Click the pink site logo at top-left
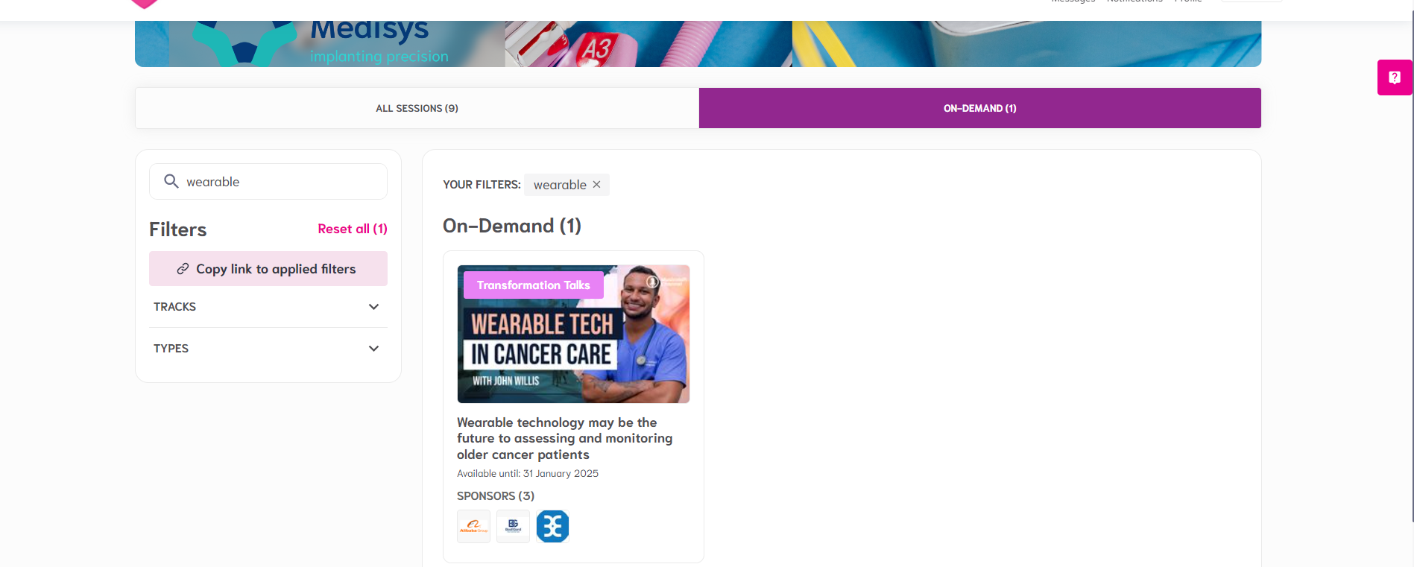1414x567 pixels. click(x=144, y=4)
